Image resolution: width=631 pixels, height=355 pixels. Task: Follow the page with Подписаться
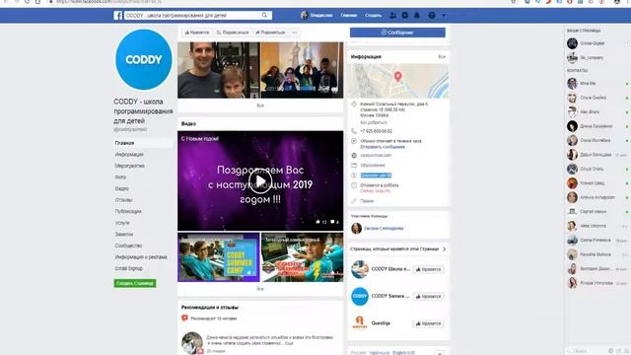233,33
